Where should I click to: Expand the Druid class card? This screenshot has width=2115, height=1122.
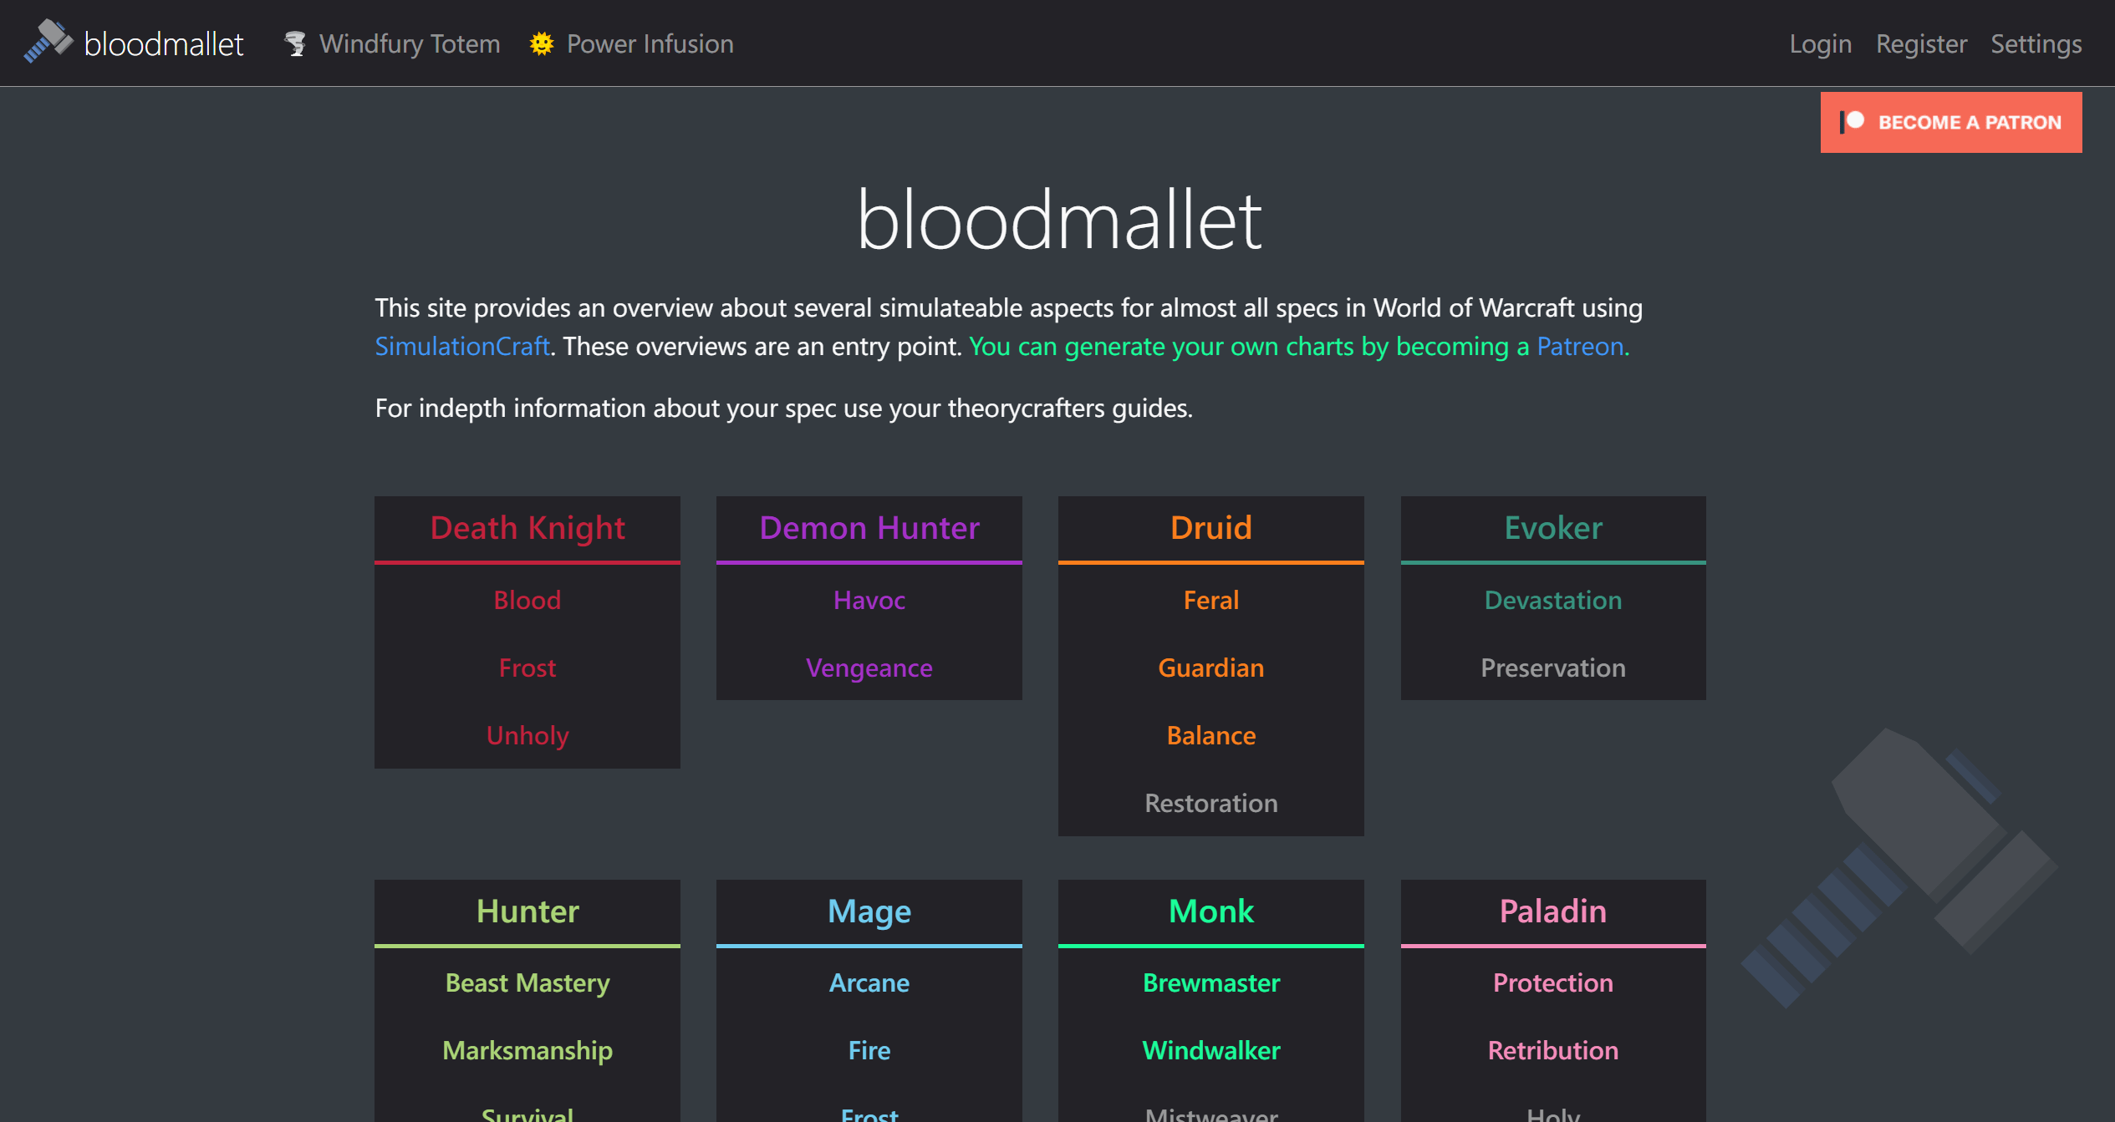[x=1209, y=528]
